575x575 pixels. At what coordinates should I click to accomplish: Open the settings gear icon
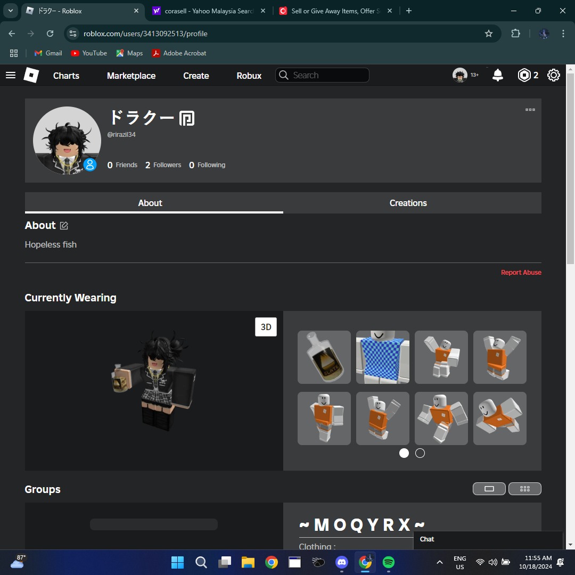click(x=553, y=75)
